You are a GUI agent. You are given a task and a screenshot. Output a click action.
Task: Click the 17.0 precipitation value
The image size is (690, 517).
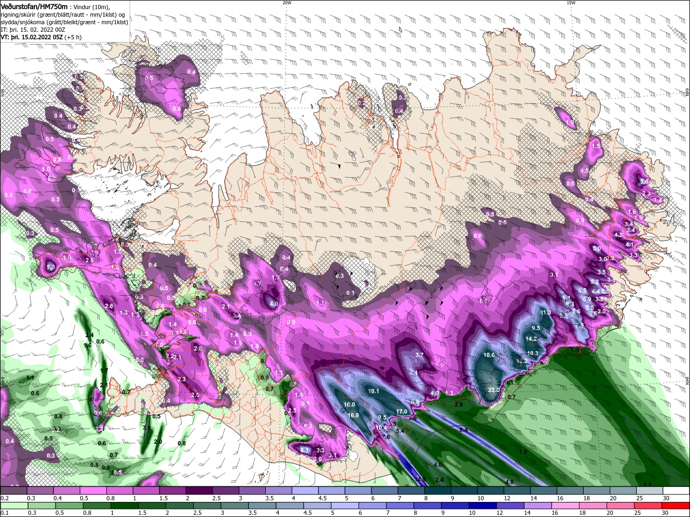point(402,411)
